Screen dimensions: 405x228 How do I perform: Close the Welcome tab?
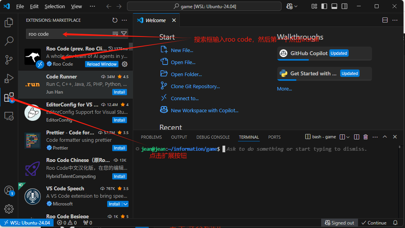pyautogui.click(x=174, y=20)
